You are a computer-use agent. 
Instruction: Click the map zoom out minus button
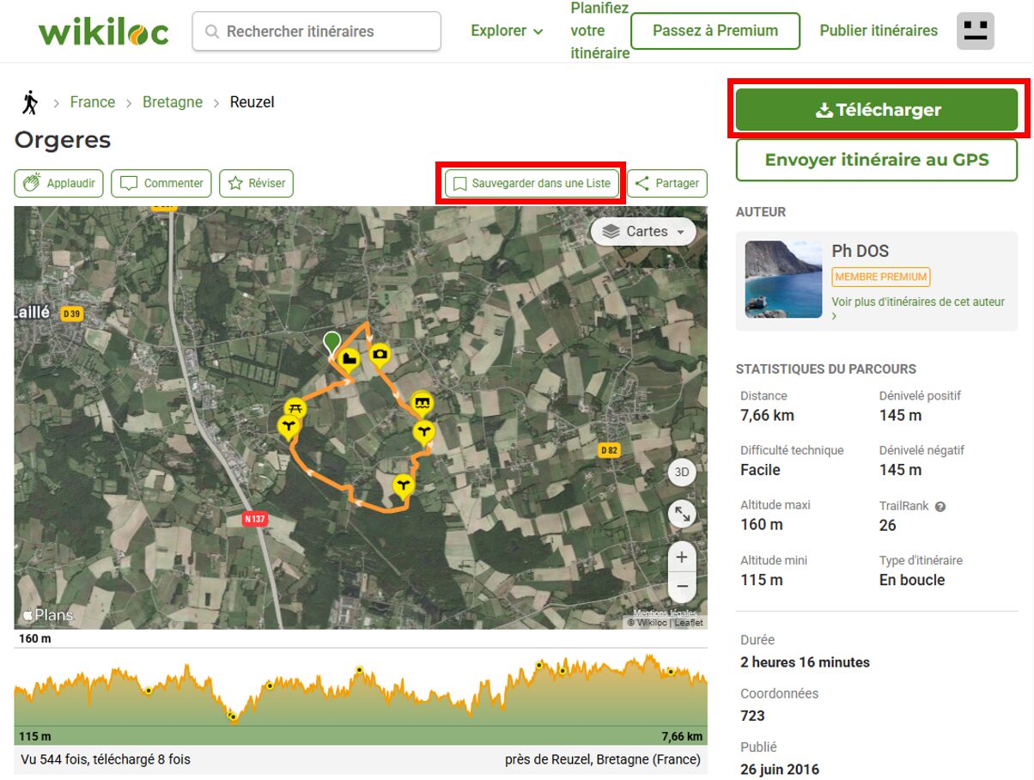tap(682, 587)
